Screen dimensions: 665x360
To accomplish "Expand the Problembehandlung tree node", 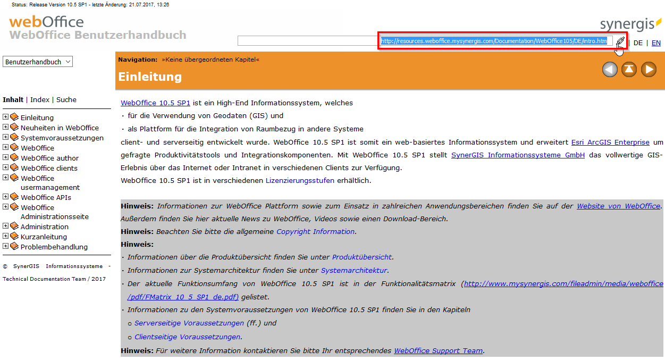I will point(5,246).
